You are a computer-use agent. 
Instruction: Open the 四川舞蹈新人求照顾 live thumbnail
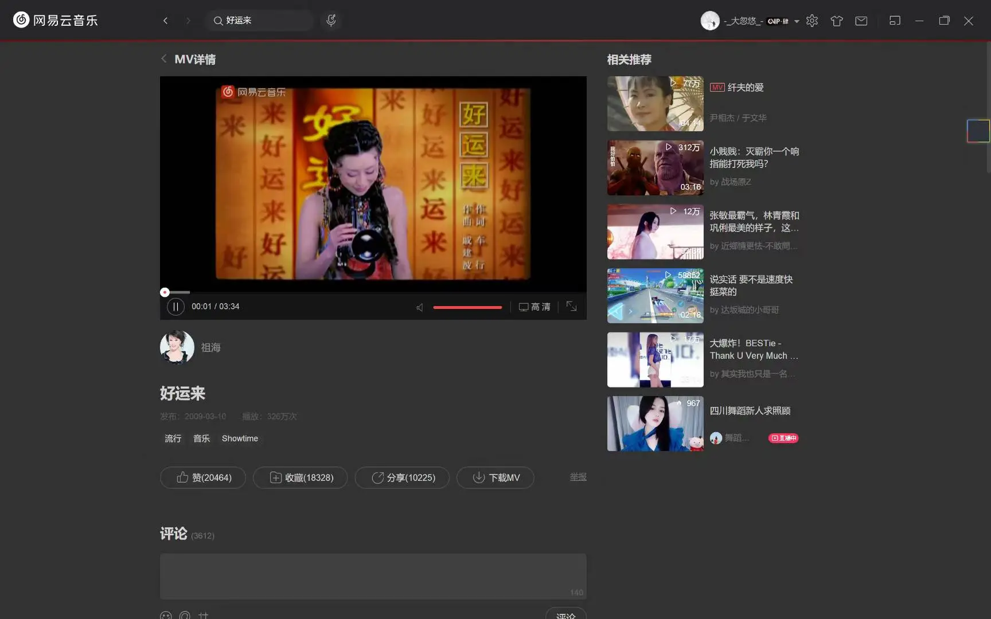[656, 424]
